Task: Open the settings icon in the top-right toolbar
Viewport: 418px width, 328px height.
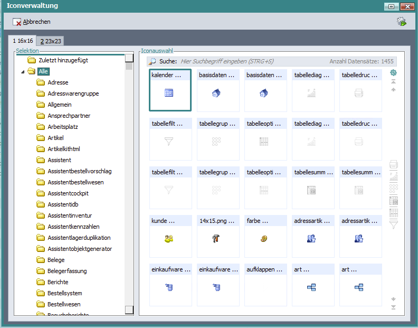Action: click(x=402, y=22)
